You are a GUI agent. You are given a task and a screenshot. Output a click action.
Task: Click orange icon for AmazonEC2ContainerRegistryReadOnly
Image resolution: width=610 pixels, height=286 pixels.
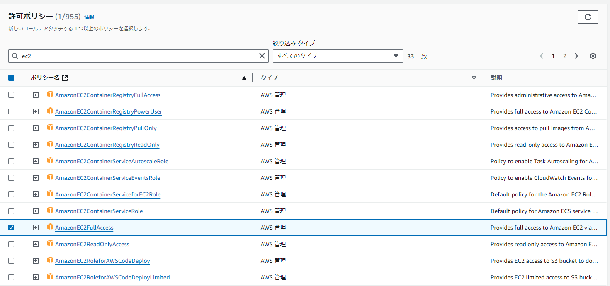tap(51, 144)
